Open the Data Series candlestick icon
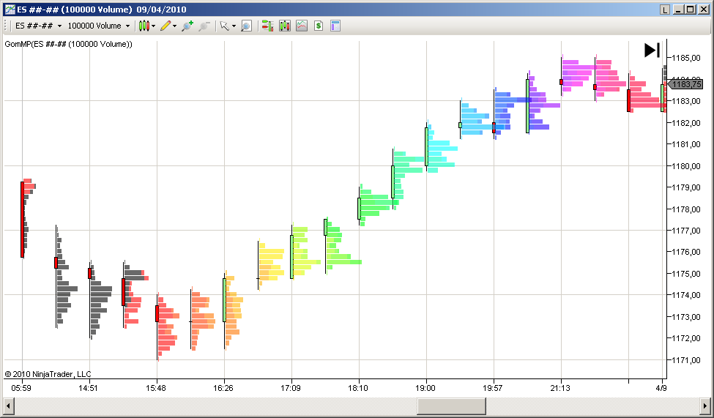The width and height of the screenshot is (714, 418). (285, 26)
